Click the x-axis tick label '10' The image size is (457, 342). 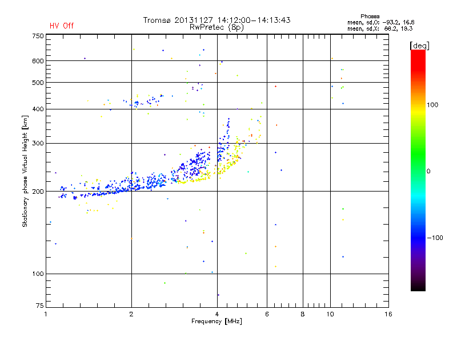330,314
